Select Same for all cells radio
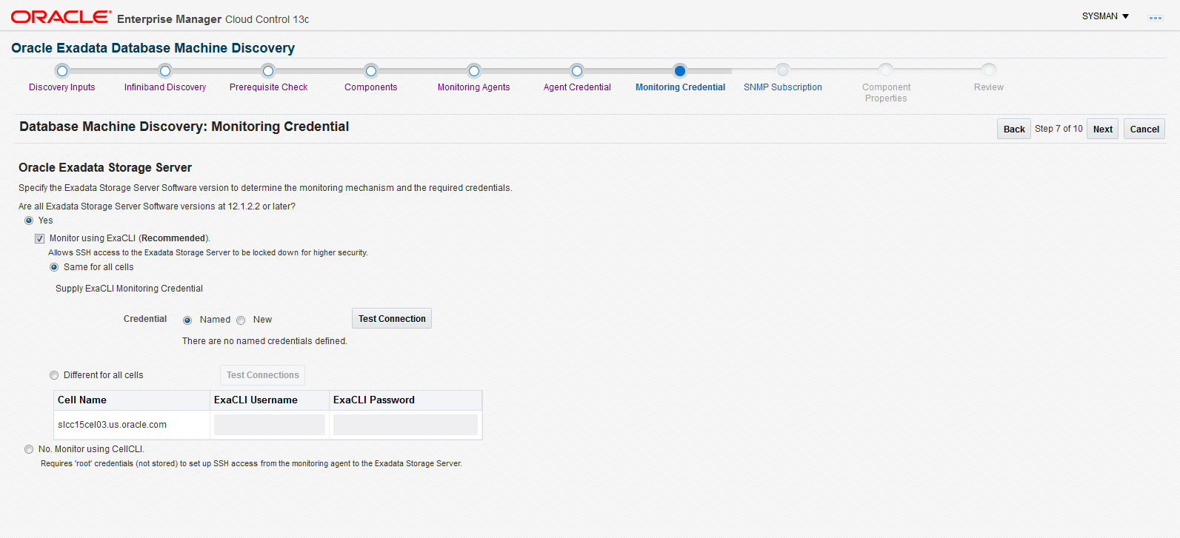1180x538 pixels. coord(54,267)
